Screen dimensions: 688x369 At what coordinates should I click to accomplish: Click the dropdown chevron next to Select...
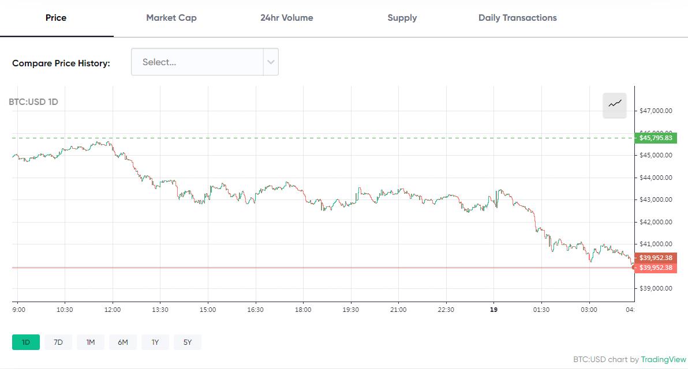click(270, 62)
